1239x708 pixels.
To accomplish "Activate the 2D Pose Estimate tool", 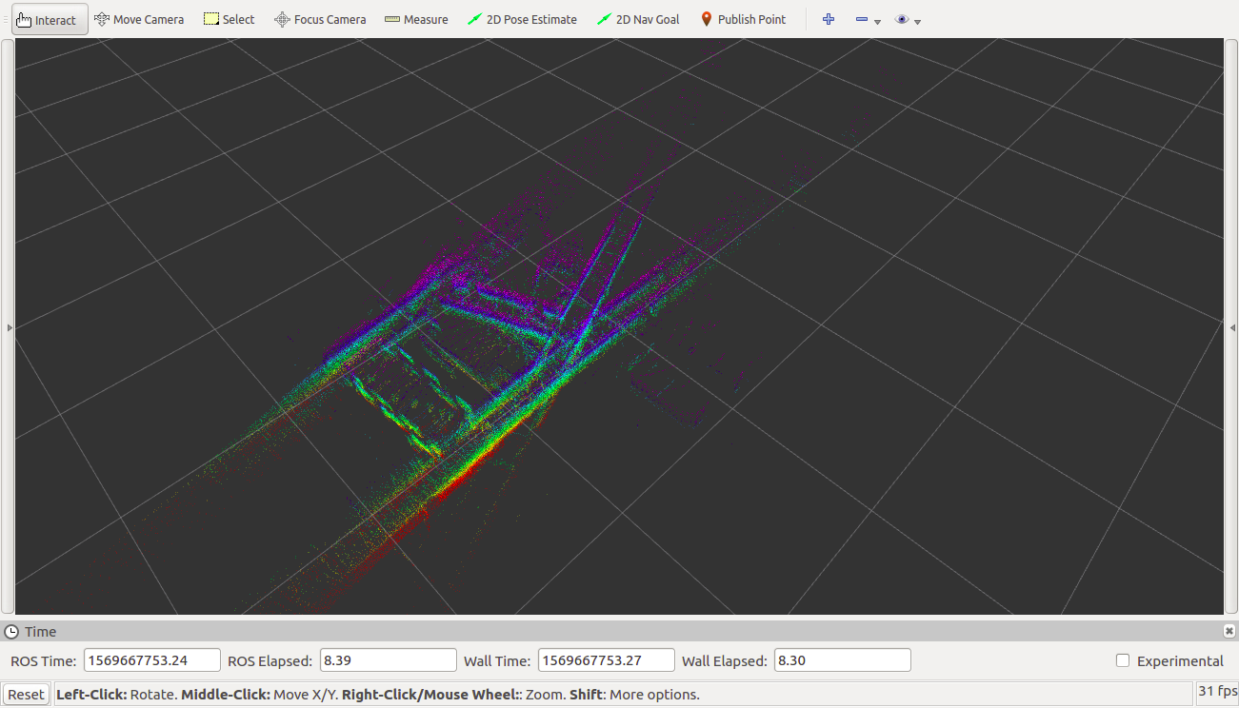I will click(x=522, y=18).
